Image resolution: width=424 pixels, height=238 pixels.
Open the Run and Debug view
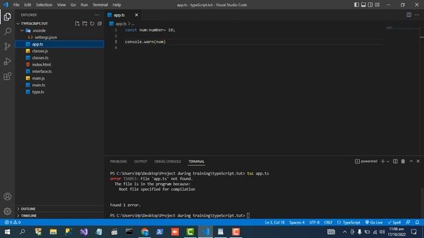tap(7, 61)
